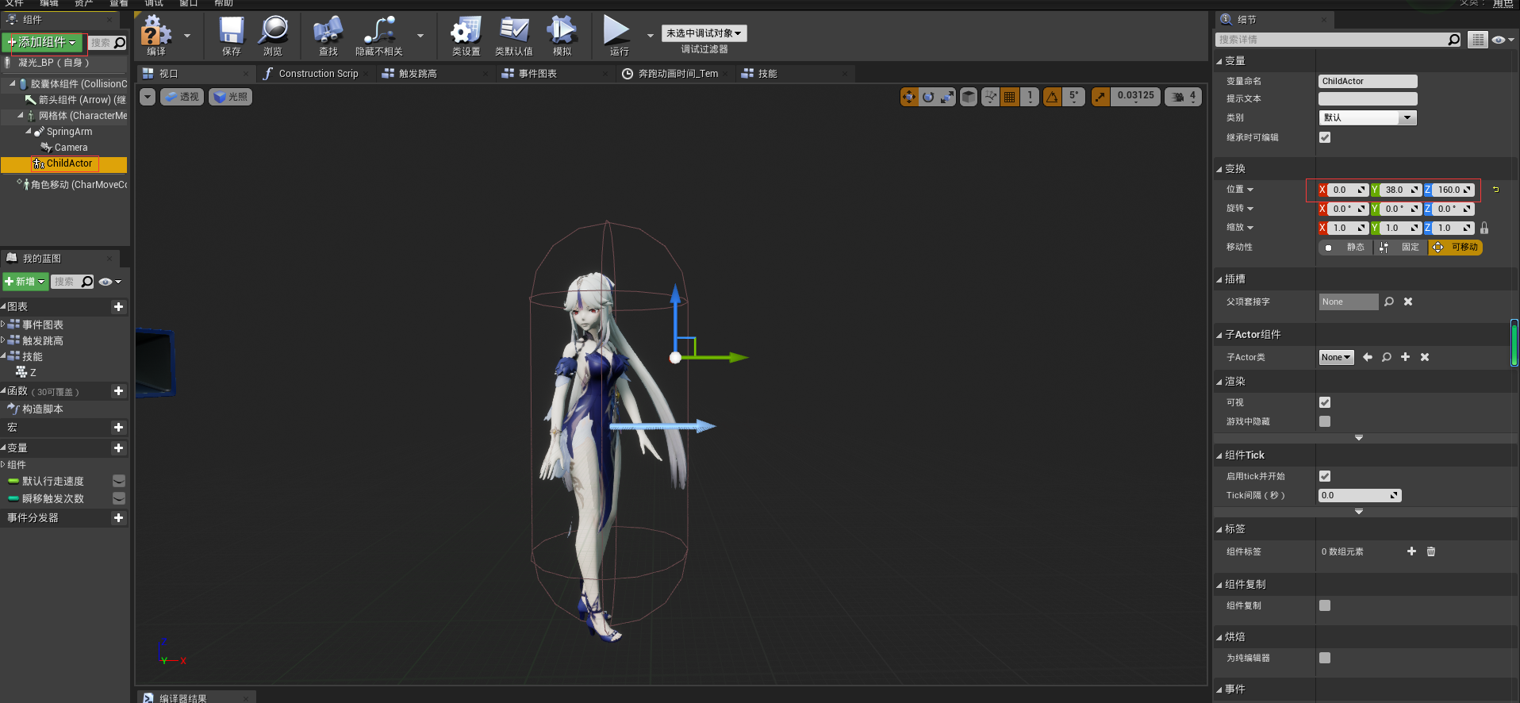The width and height of the screenshot is (1520, 703).
Task: Set mobility to 固定 (Stationary)
Action: (1400, 248)
